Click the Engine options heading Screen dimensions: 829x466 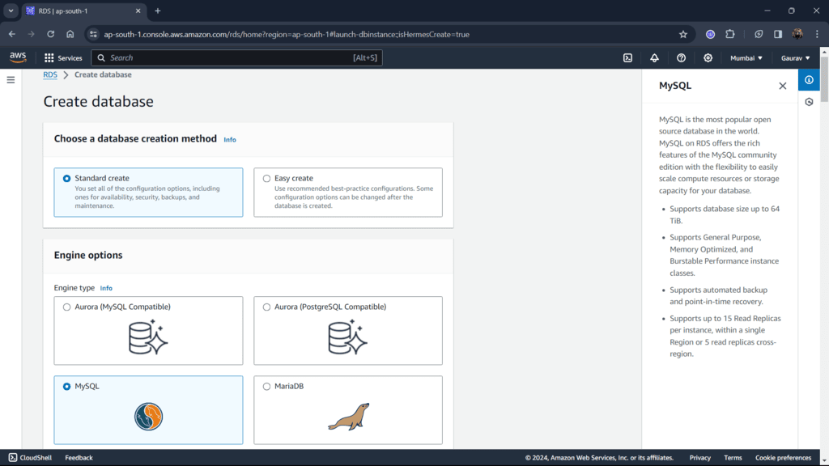tap(88, 255)
